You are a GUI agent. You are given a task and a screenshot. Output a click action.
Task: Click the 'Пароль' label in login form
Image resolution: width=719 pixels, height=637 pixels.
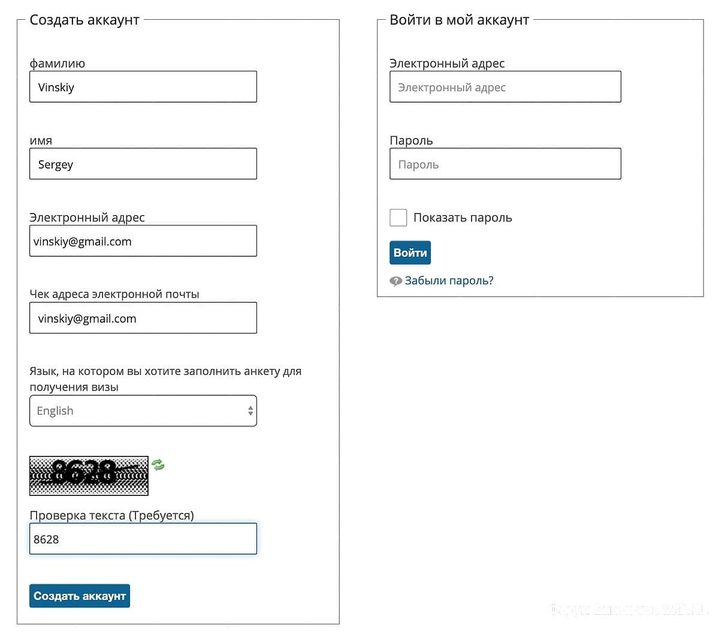[x=411, y=141]
